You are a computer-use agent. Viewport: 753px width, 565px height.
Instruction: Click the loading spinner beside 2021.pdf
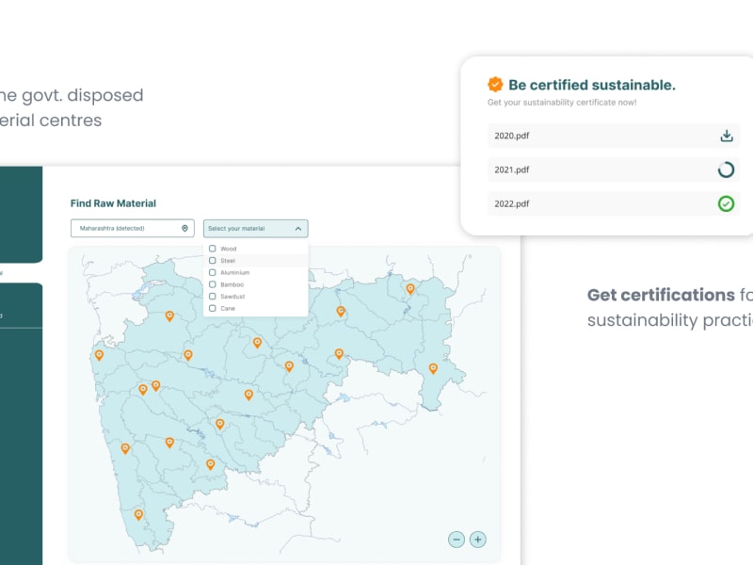[x=726, y=169]
